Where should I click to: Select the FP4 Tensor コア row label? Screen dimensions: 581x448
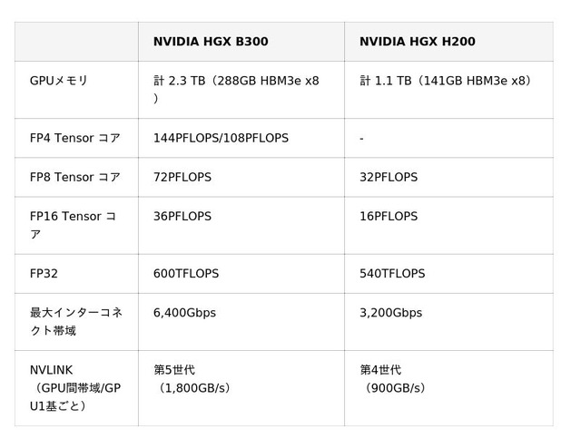74,138
